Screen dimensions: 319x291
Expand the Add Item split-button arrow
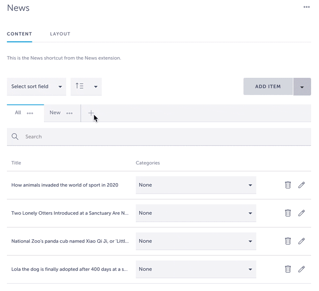302,87
